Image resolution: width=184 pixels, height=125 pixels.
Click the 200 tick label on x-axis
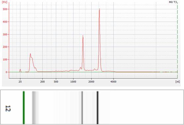(42, 82)
